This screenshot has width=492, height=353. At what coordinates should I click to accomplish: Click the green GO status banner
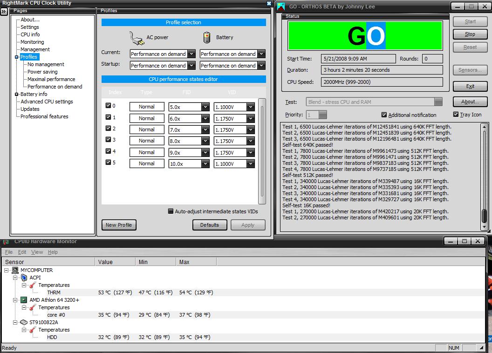pos(365,35)
